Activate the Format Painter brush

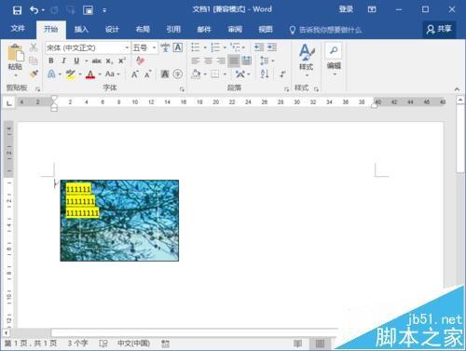coord(34,74)
